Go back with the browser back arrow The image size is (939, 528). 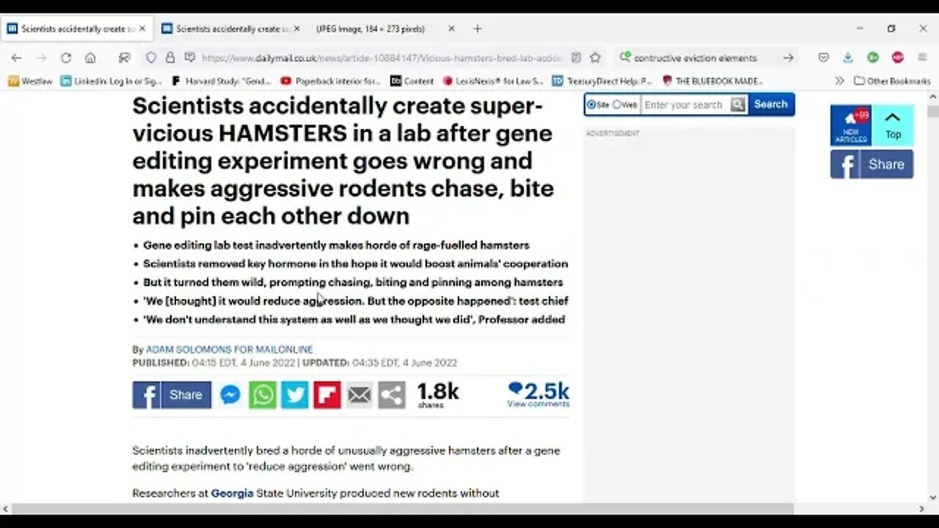pyautogui.click(x=16, y=58)
